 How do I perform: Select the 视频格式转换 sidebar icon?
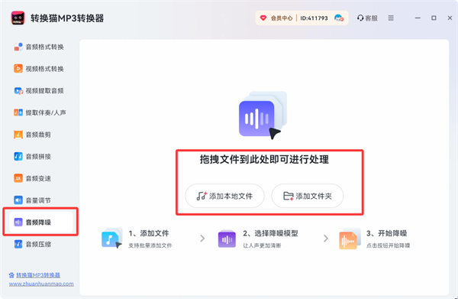[x=18, y=69]
